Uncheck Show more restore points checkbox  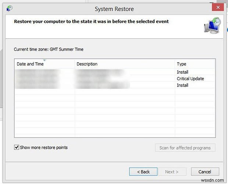click(17, 147)
